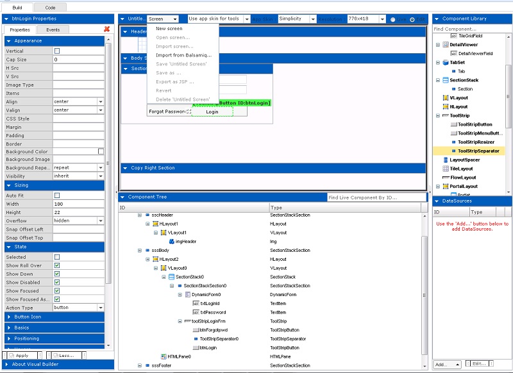Click the Background Color swatch box
This screenshot has width=513, height=373.
point(101,151)
